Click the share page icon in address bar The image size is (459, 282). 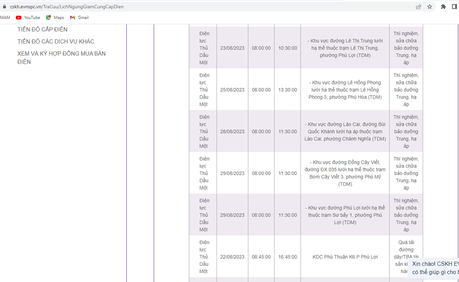coord(419,6)
